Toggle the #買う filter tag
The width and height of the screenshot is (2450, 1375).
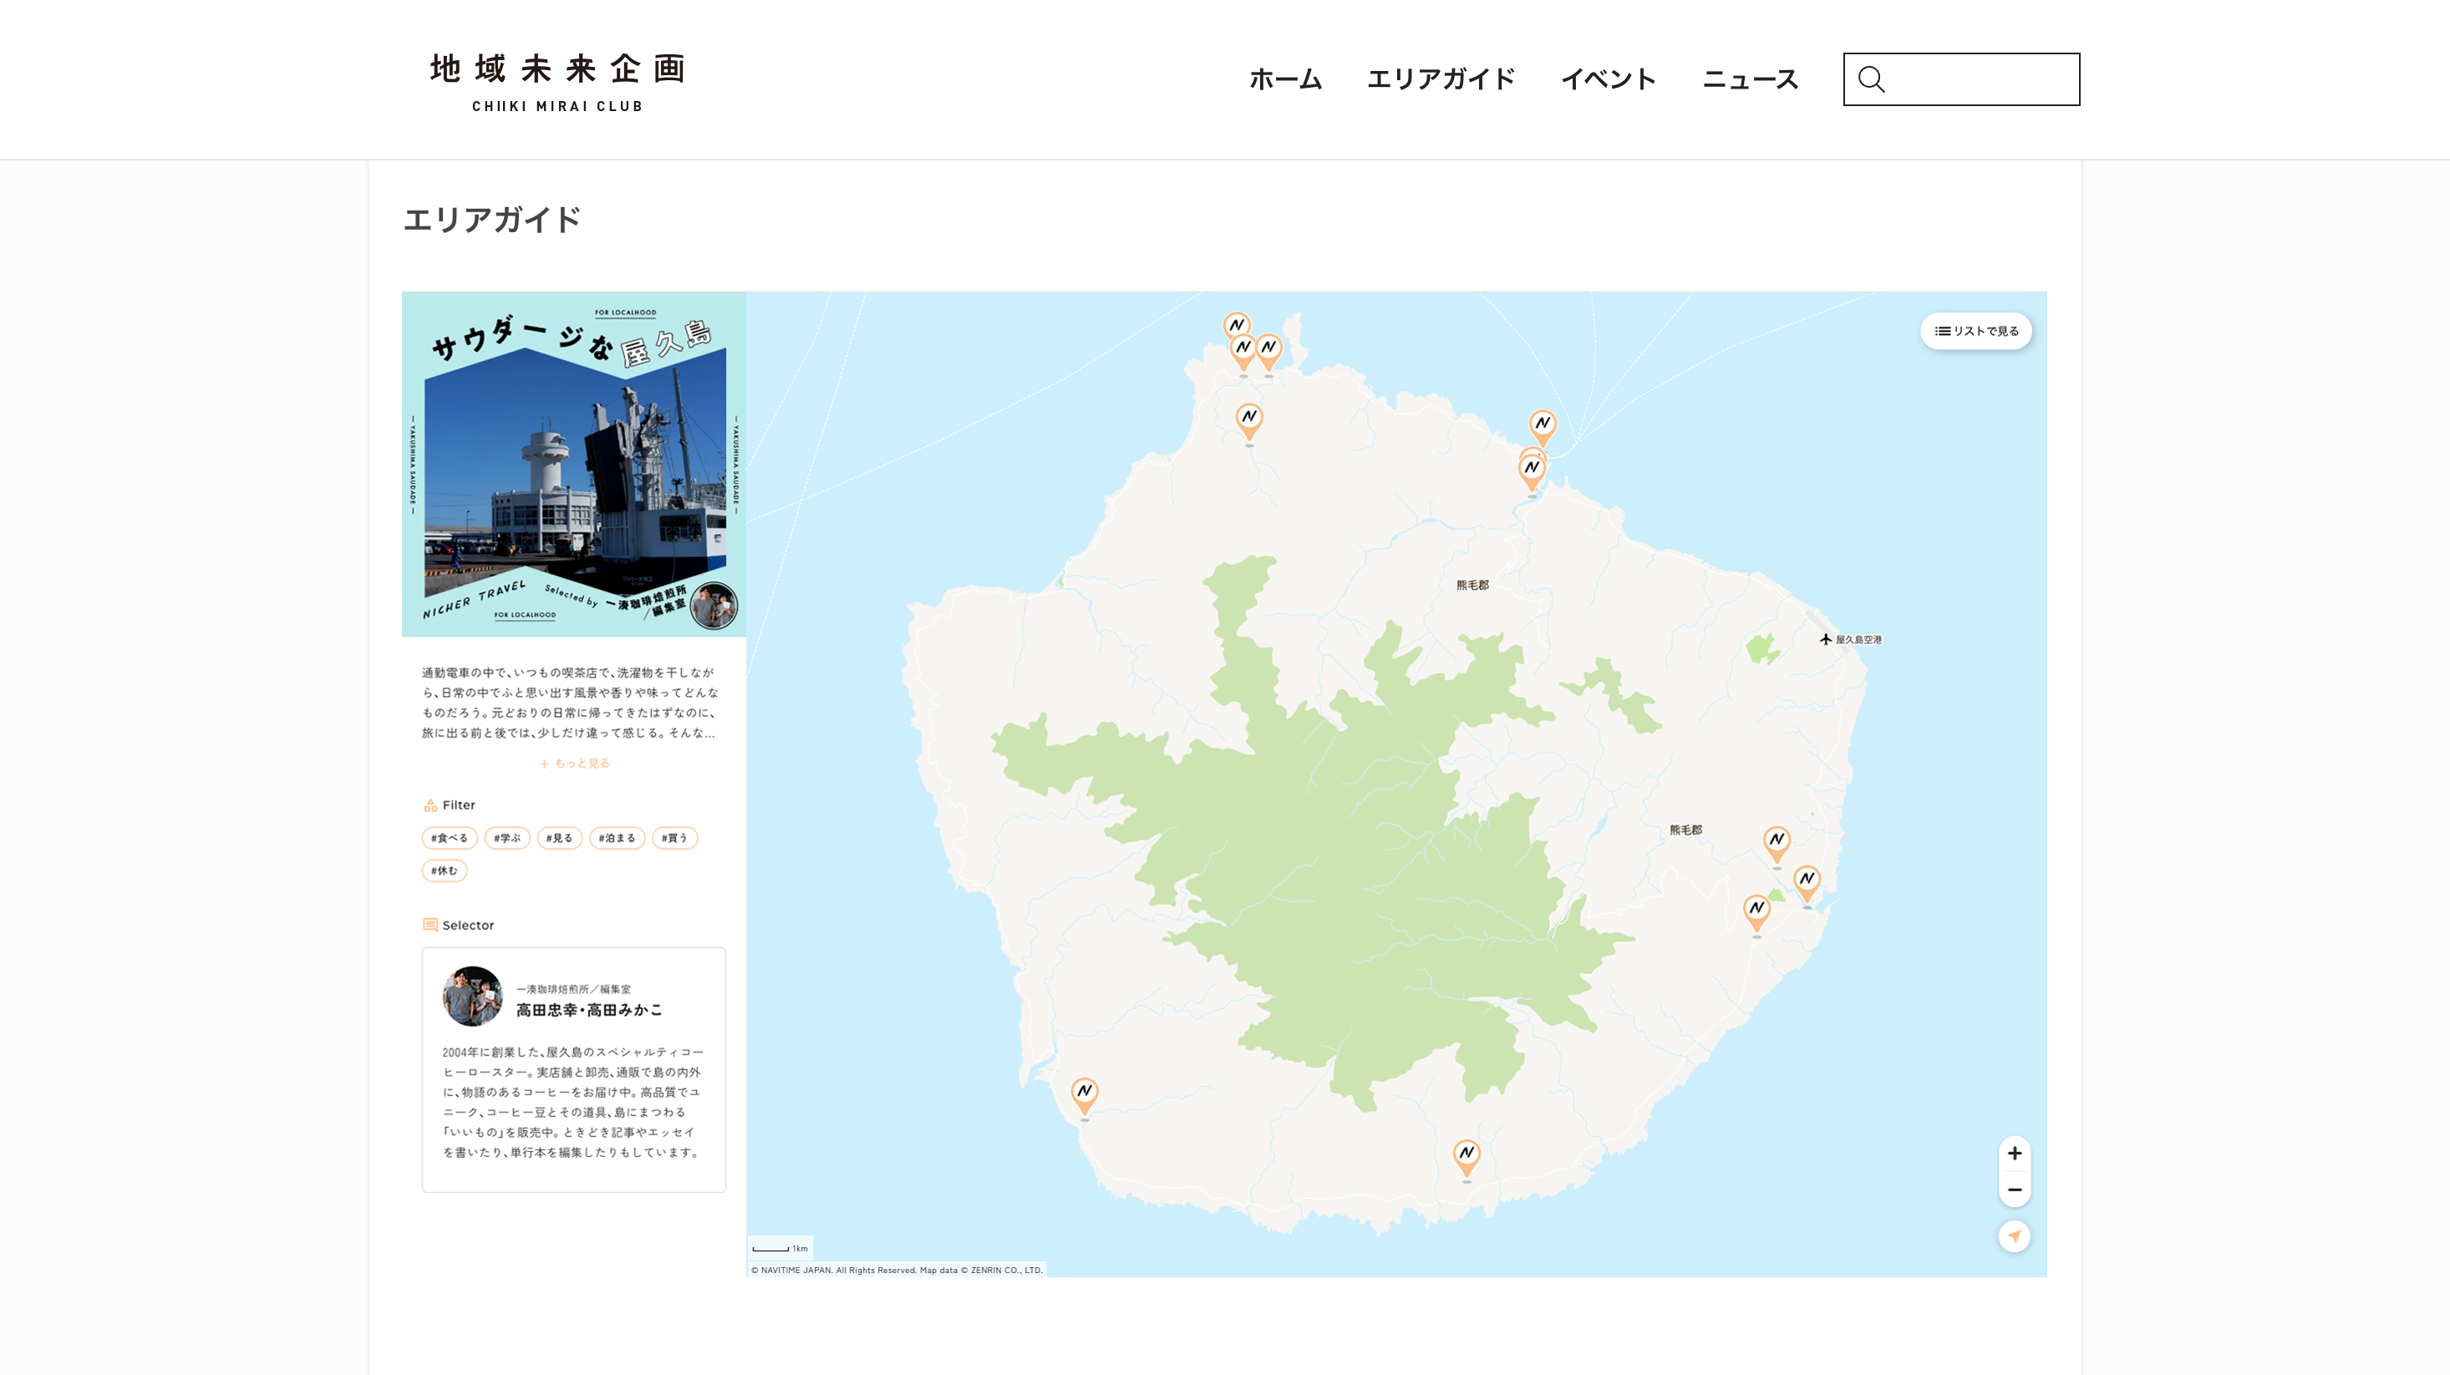(x=674, y=838)
